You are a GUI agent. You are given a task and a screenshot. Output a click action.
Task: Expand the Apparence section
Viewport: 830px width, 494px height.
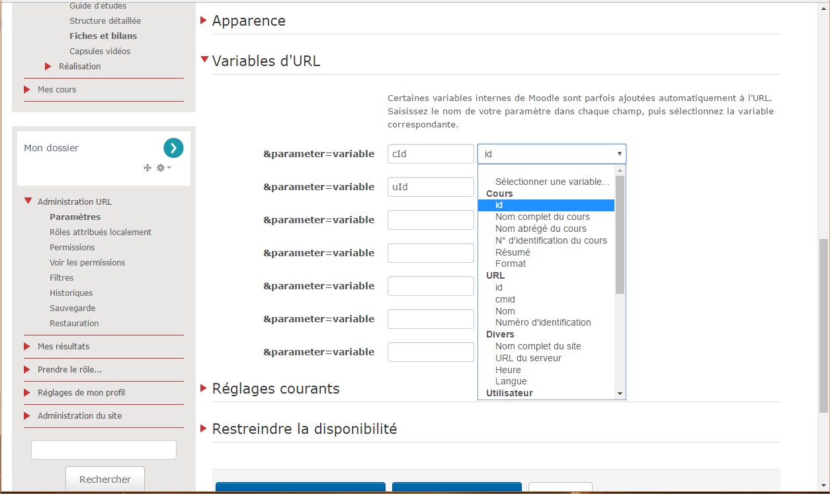pyautogui.click(x=204, y=20)
